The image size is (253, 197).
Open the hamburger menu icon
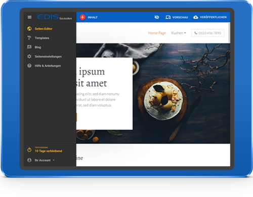pyautogui.click(x=29, y=17)
